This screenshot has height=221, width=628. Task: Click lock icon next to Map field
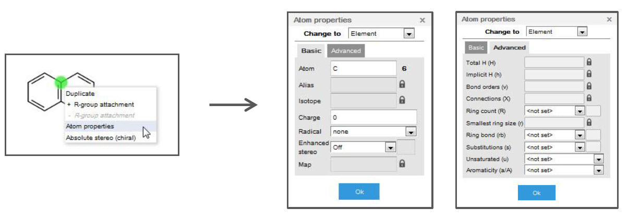402,163
